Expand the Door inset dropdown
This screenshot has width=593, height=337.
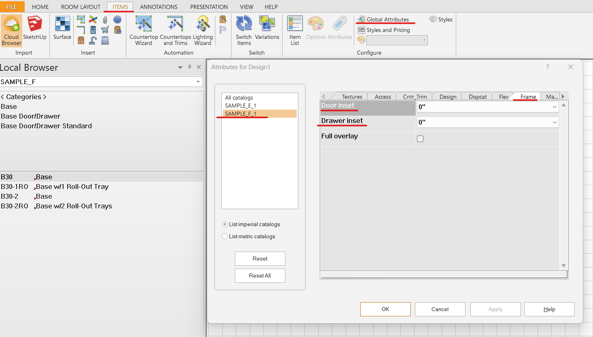click(x=554, y=107)
